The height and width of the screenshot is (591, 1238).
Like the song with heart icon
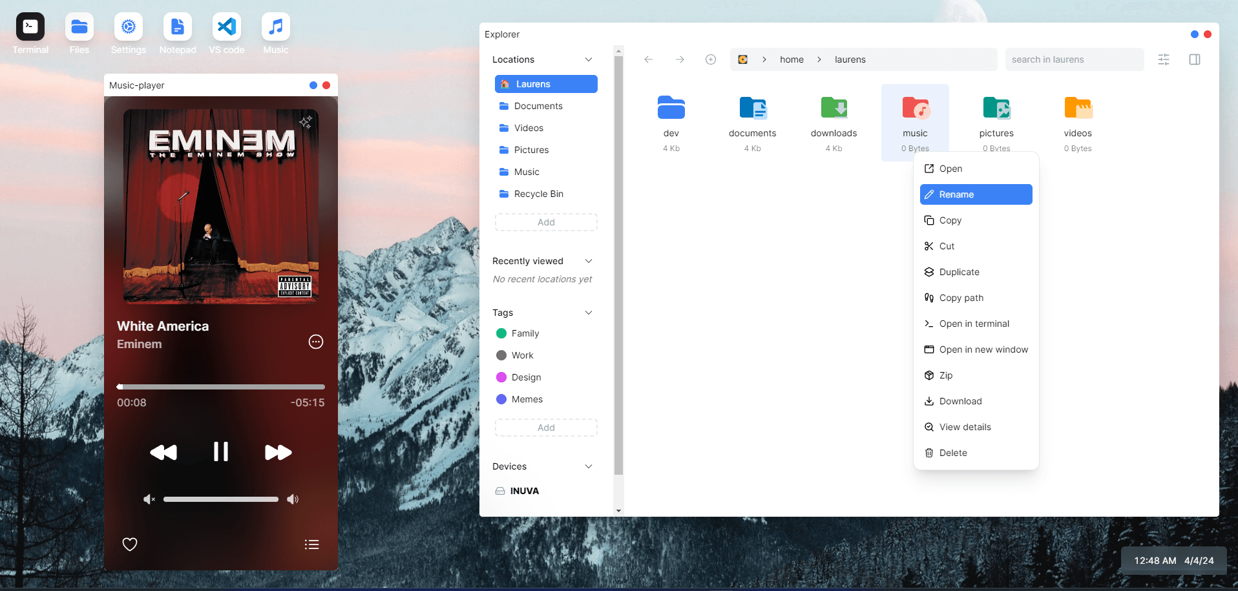tap(130, 544)
